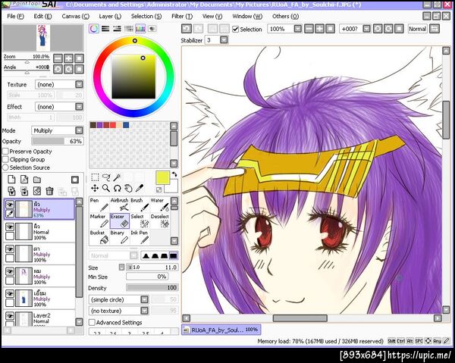The image size is (455, 363).
Task: Show the color wheel panel
Action: tap(94, 28)
